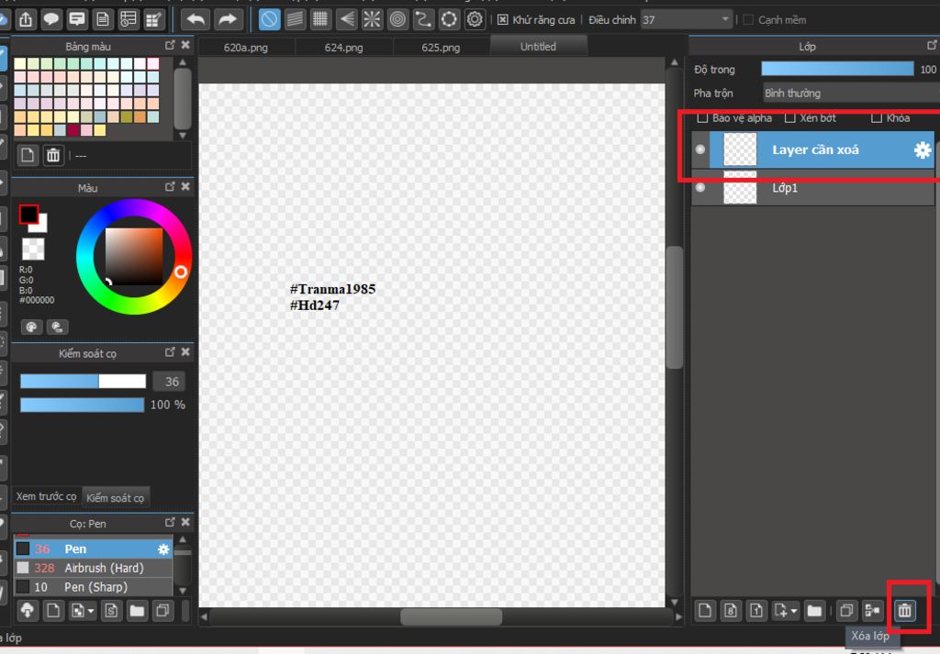940x654 pixels.
Task: Click the transparent color swatch in Màu panel
Action: click(x=33, y=249)
